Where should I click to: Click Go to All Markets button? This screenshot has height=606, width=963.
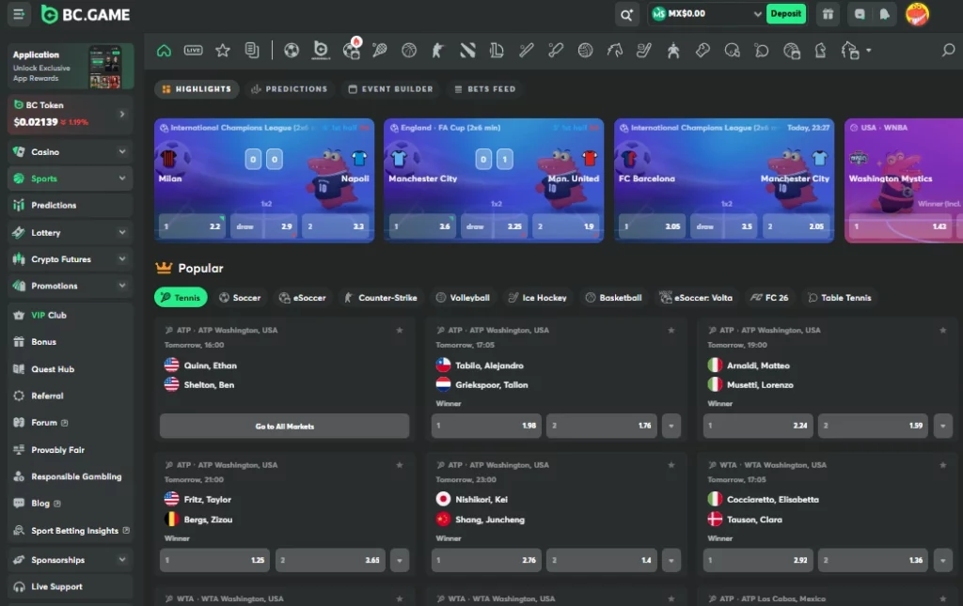pos(284,426)
